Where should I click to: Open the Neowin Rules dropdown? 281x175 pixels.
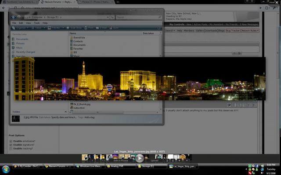pyautogui.click(x=250, y=30)
